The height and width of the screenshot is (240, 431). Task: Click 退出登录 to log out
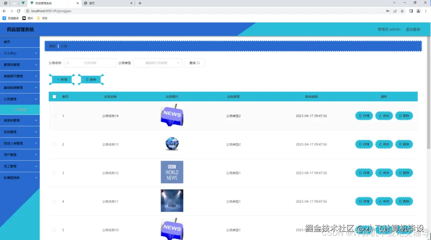[x=413, y=29]
